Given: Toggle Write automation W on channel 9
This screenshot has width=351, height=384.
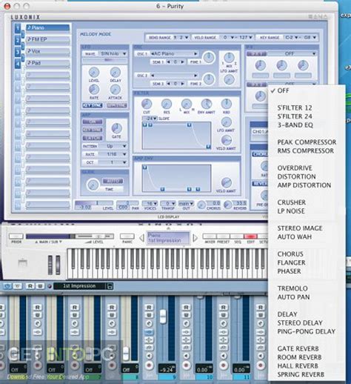Looking at the screenshot, I should (149, 315).
